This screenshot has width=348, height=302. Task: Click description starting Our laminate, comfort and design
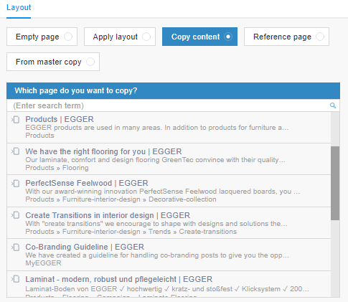click(x=155, y=160)
